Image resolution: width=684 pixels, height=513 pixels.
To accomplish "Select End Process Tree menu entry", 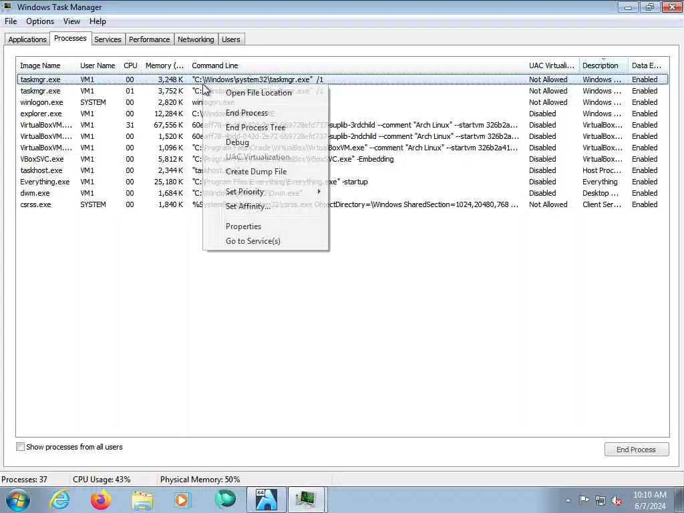I will [266, 128].
